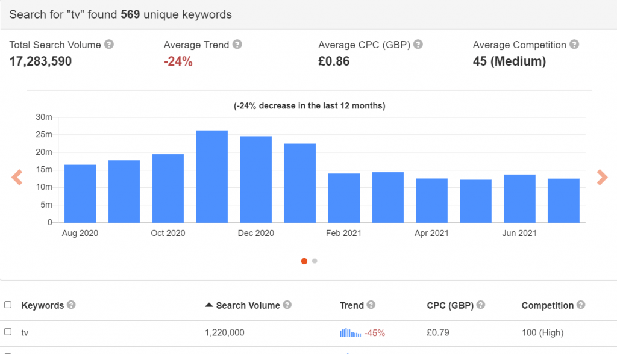
Task: Click the tv row trend sparkline chart
Action: click(x=351, y=332)
